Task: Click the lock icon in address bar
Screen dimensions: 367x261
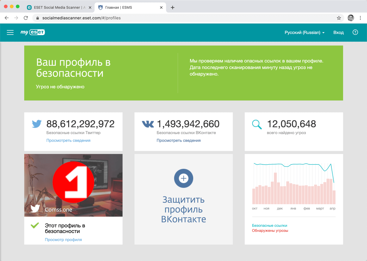Action: point(38,18)
